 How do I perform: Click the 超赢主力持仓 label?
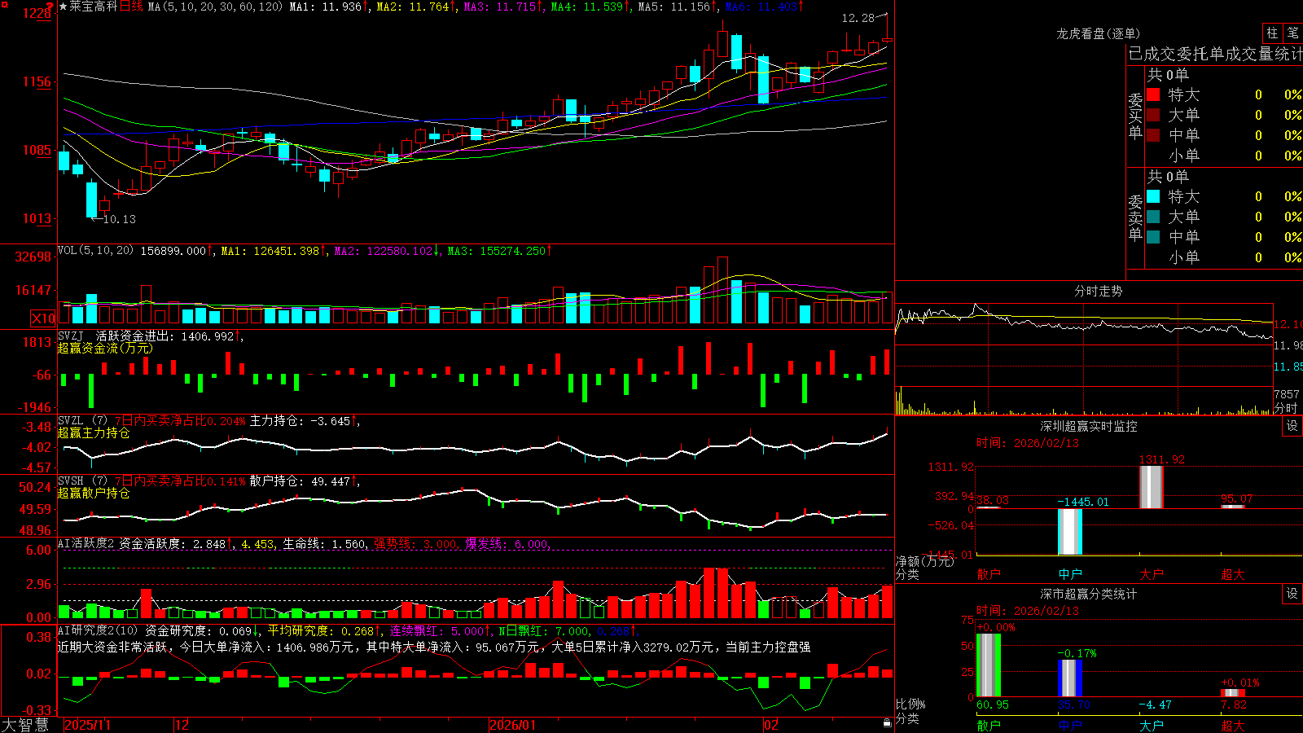[94, 432]
